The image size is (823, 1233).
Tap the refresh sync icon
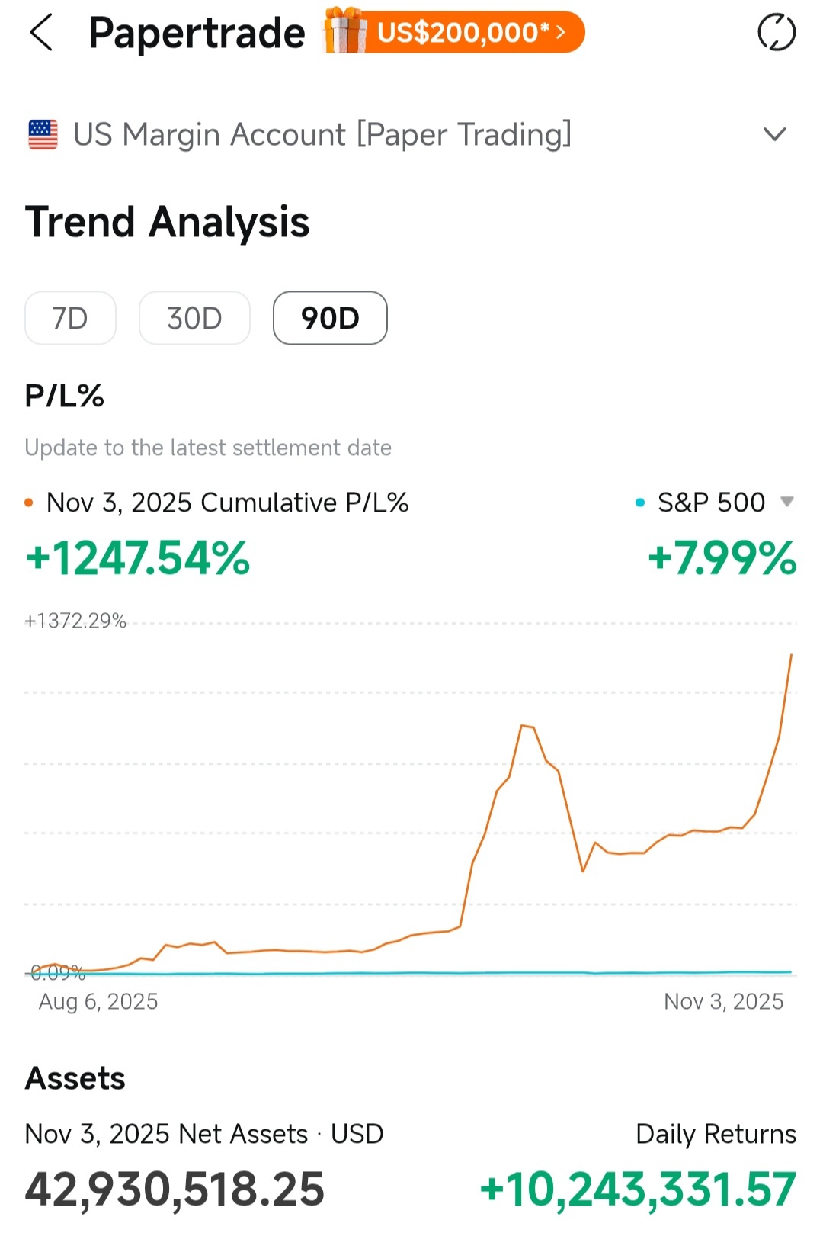pos(777,33)
